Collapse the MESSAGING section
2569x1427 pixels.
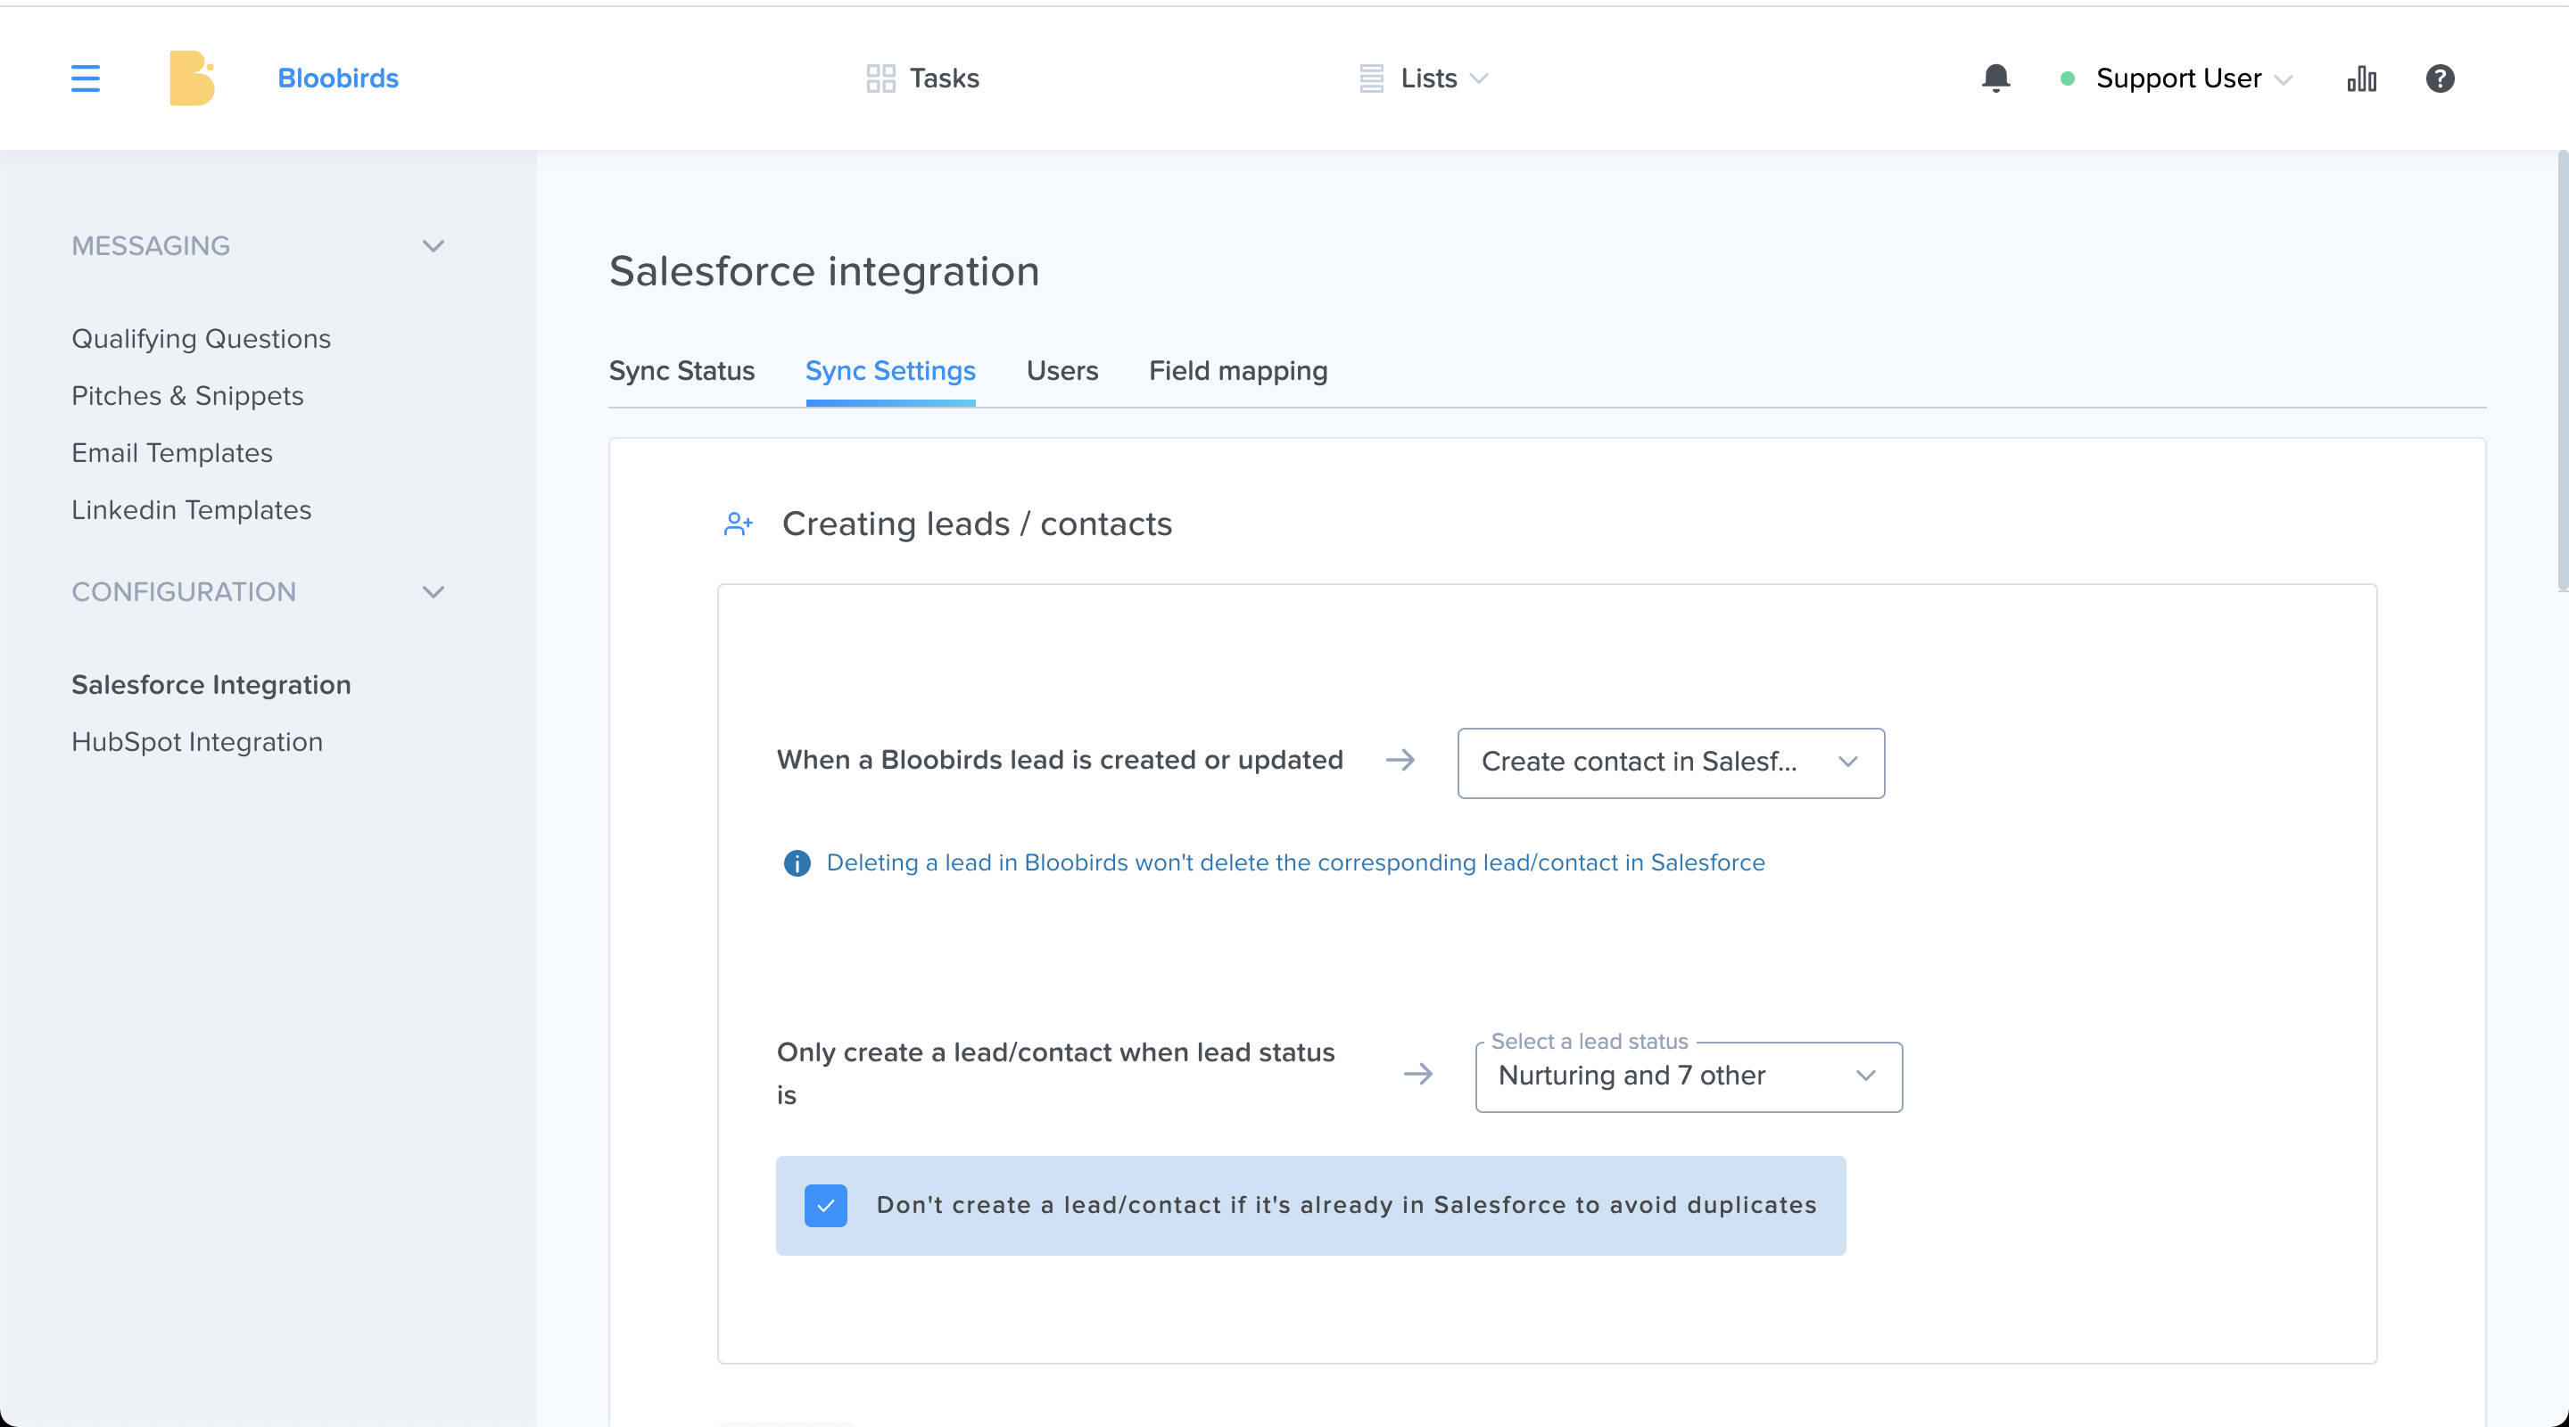coord(433,245)
